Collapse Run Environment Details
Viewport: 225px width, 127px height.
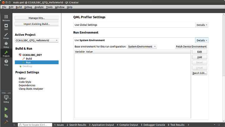[202, 40]
